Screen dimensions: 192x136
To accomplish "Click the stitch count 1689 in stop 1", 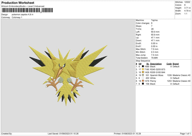I will pos(147,66).
